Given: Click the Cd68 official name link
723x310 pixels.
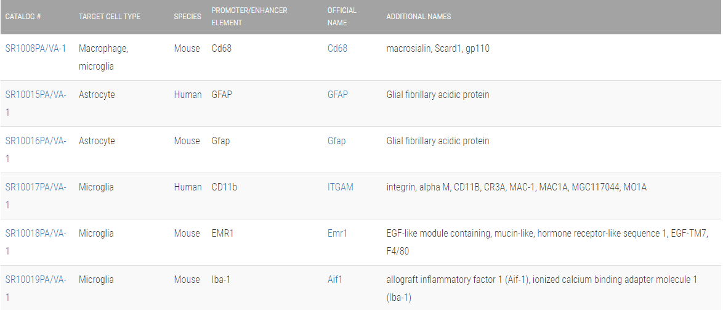Looking at the screenshot, I should [x=337, y=48].
